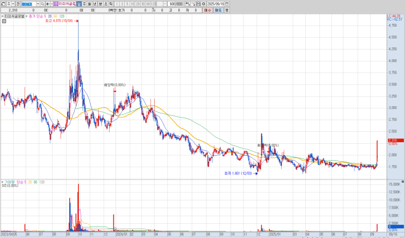Open the calendar date picker icon
Viewport: 405px width, 238px height.
tap(227, 4)
